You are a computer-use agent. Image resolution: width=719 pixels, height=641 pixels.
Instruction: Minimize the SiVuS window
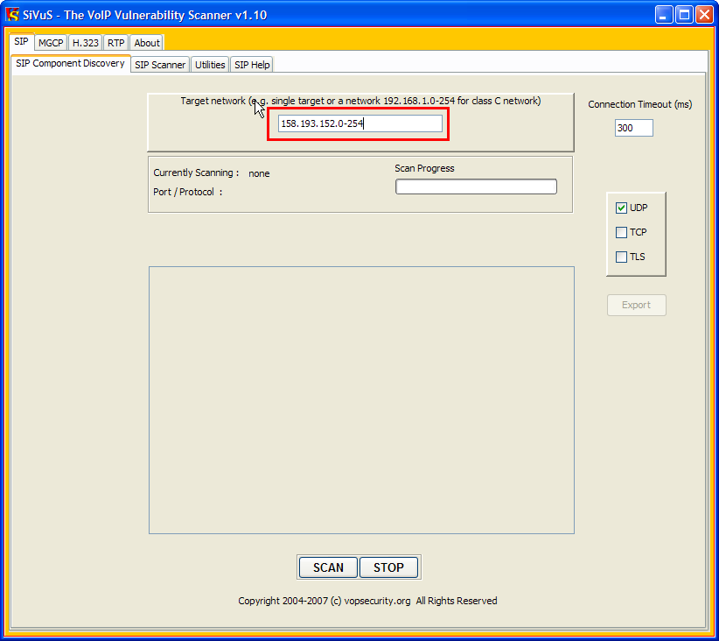pyautogui.click(x=664, y=15)
